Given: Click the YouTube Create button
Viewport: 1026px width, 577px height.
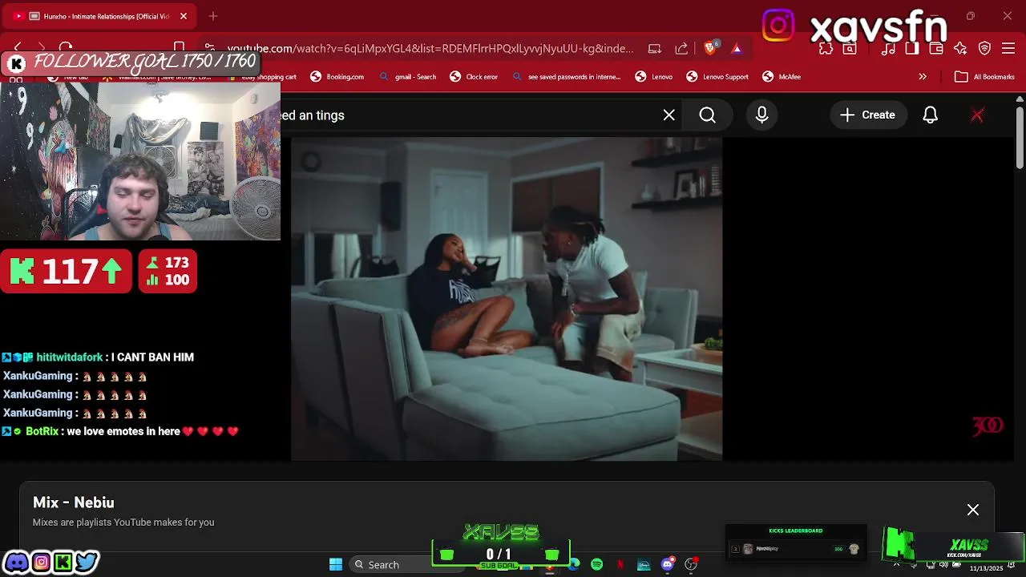Looking at the screenshot, I should pyautogui.click(x=868, y=115).
